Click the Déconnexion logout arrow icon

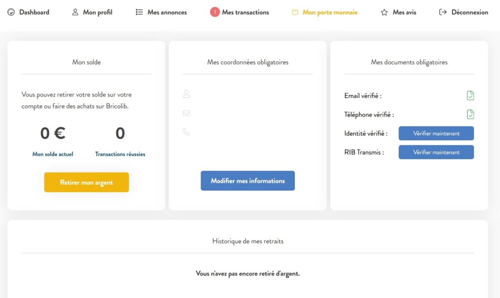(442, 12)
